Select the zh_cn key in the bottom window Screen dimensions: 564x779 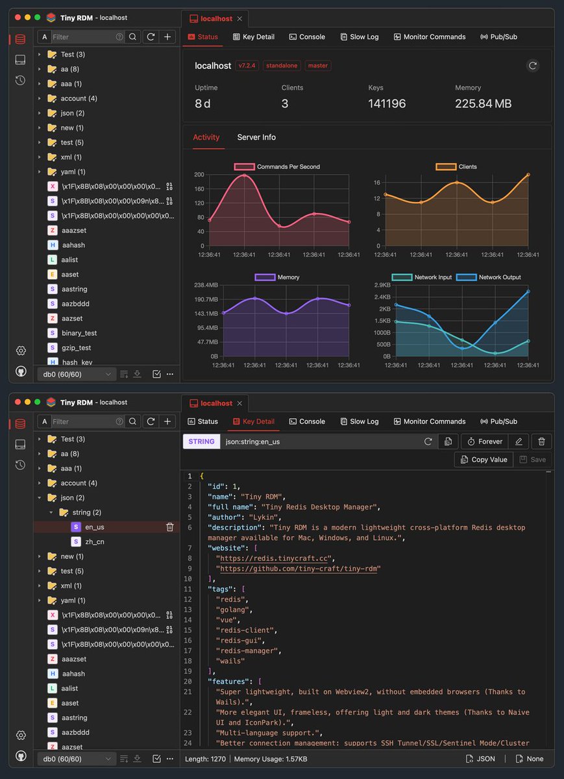click(95, 541)
